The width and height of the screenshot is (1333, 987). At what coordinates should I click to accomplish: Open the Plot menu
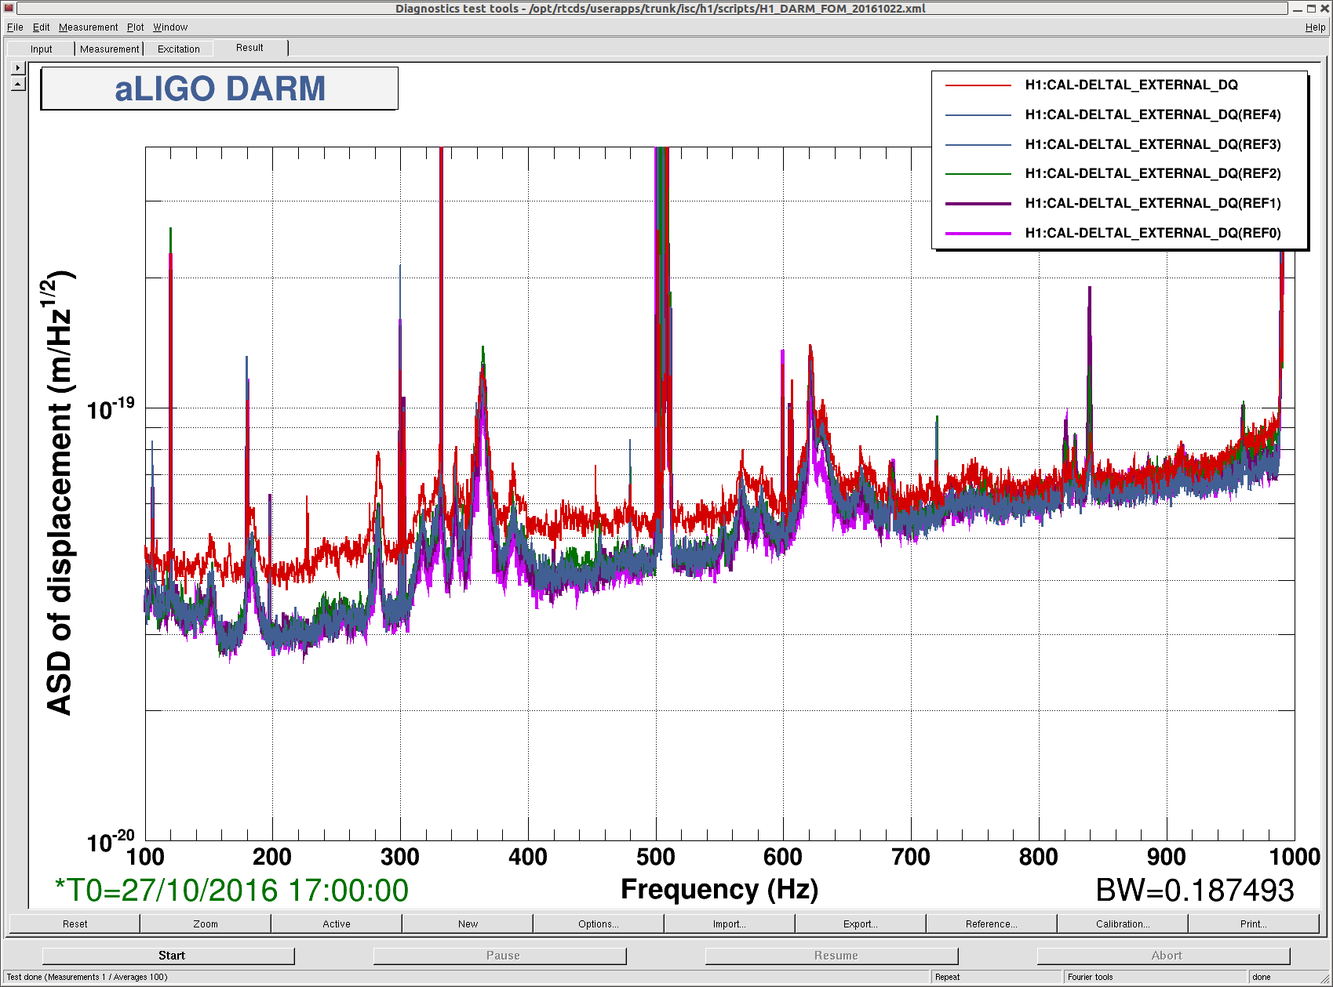136,27
